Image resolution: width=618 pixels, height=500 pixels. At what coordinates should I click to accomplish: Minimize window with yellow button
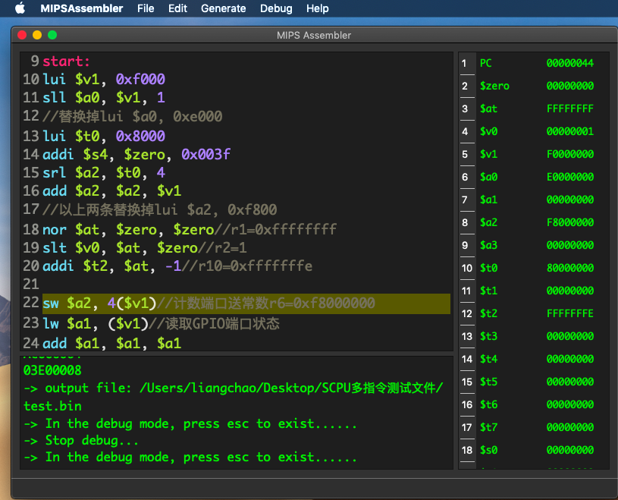[x=37, y=35]
